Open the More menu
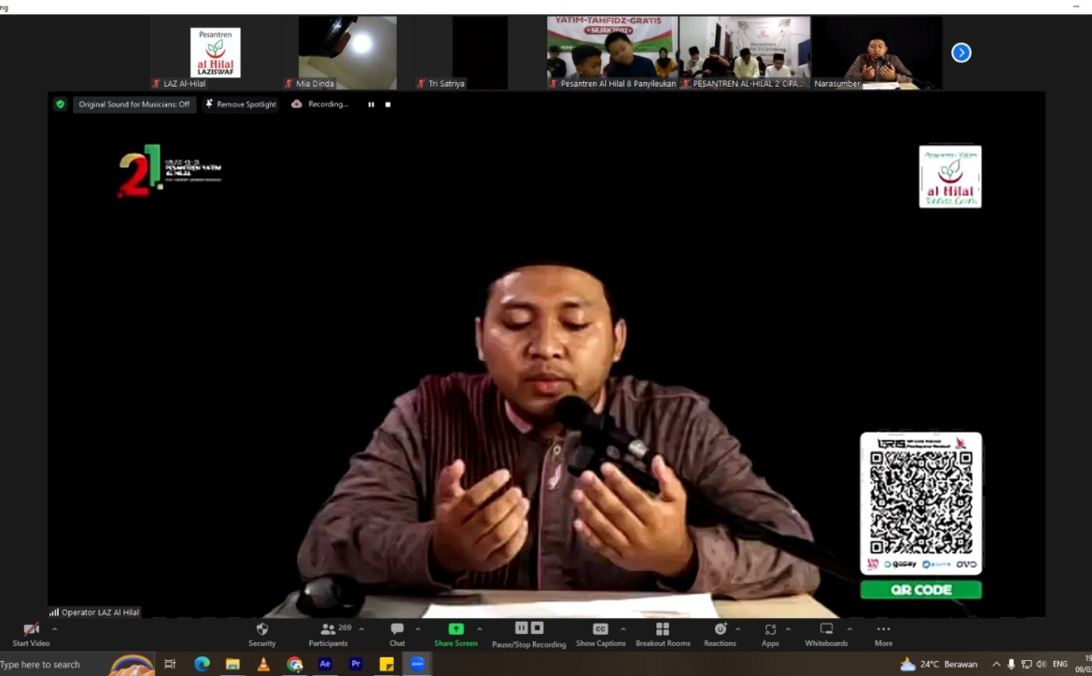This screenshot has width=1092, height=676. (883, 634)
